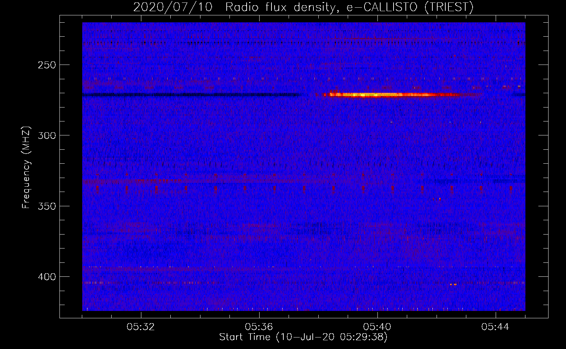Select the 250 frequency tick label

(x=47, y=65)
